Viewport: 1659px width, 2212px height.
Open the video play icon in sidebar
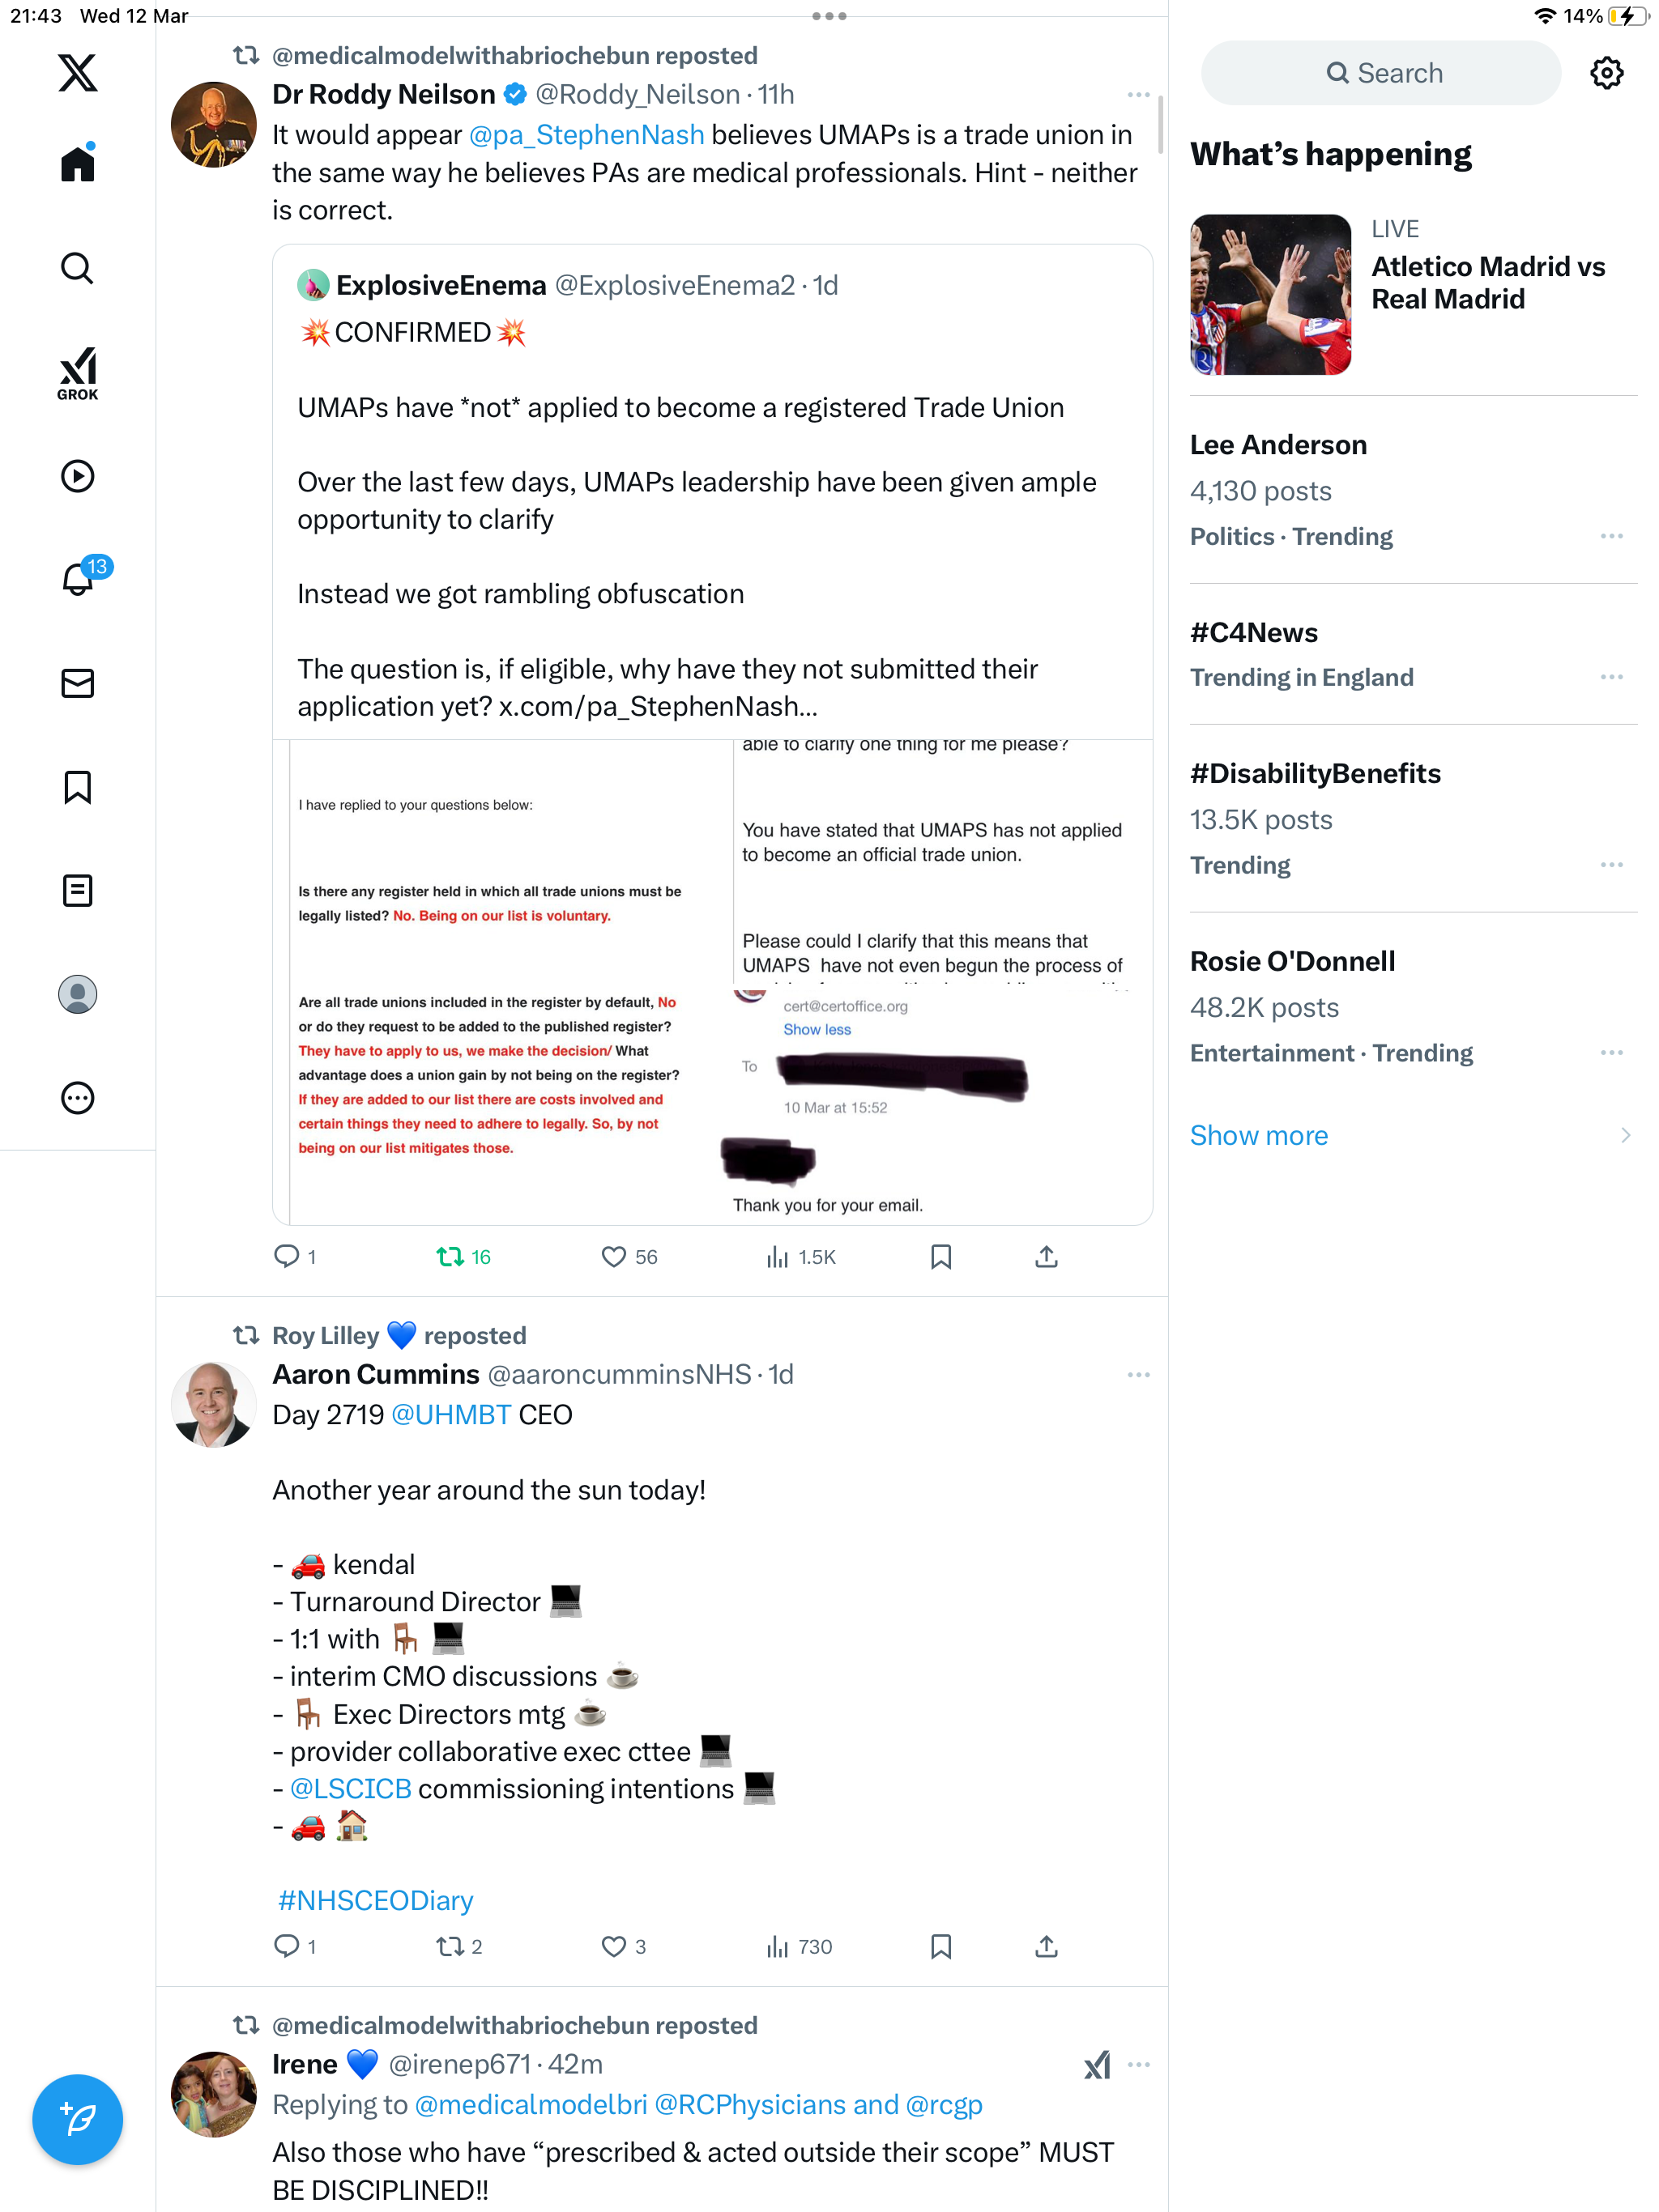(x=77, y=476)
